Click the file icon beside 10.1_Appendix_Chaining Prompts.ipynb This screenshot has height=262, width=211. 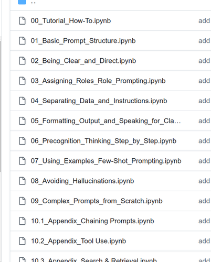pyautogui.click(x=22, y=221)
